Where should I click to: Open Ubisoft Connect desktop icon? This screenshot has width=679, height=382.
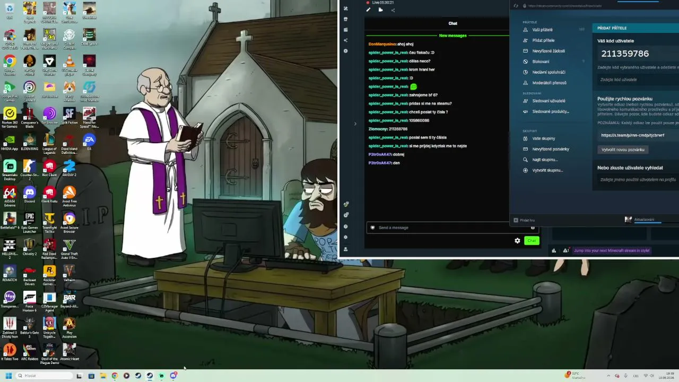30,92
